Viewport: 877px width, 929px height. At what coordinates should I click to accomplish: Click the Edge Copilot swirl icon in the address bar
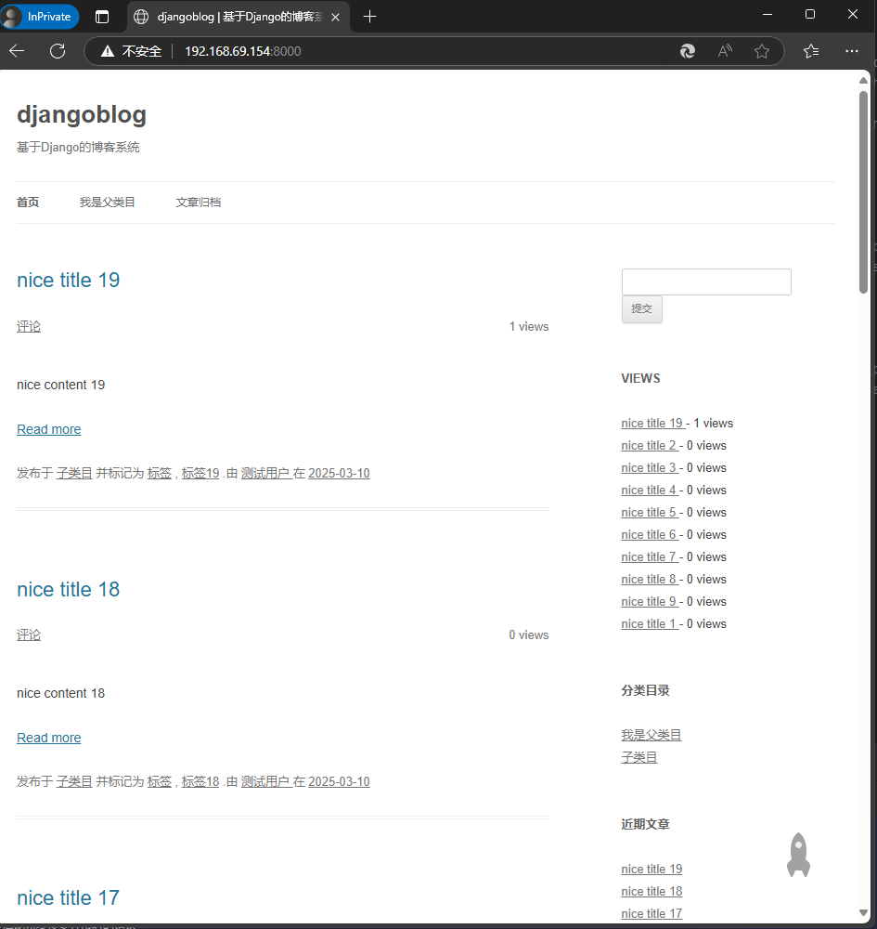[687, 51]
